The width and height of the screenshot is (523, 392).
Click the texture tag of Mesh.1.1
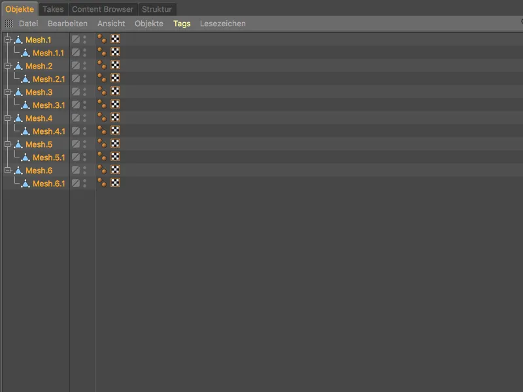click(115, 52)
